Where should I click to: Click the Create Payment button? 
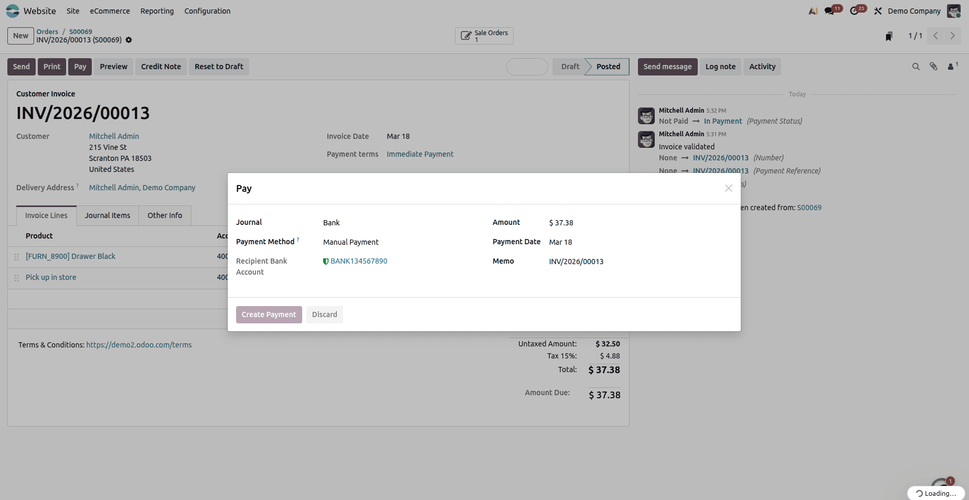coord(269,314)
